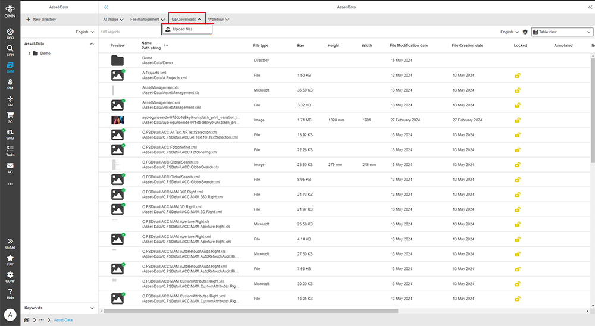Select the Demo tree item
The width and height of the screenshot is (595, 326).
(x=45, y=54)
